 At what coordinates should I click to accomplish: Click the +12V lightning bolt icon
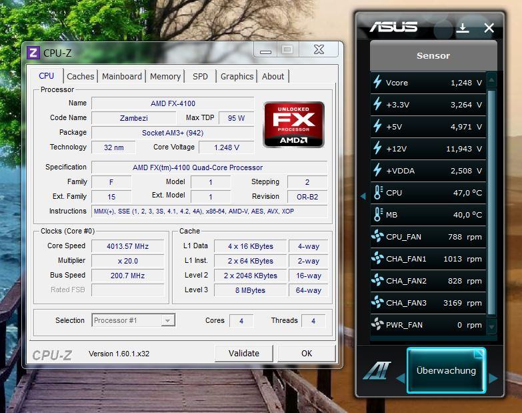tap(377, 148)
